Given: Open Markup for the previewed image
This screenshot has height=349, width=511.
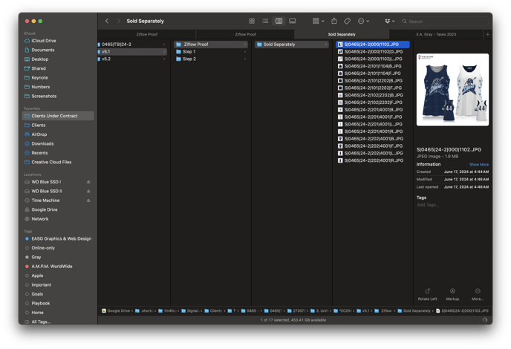Looking at the screenshot, I should (x=452, y=291).
